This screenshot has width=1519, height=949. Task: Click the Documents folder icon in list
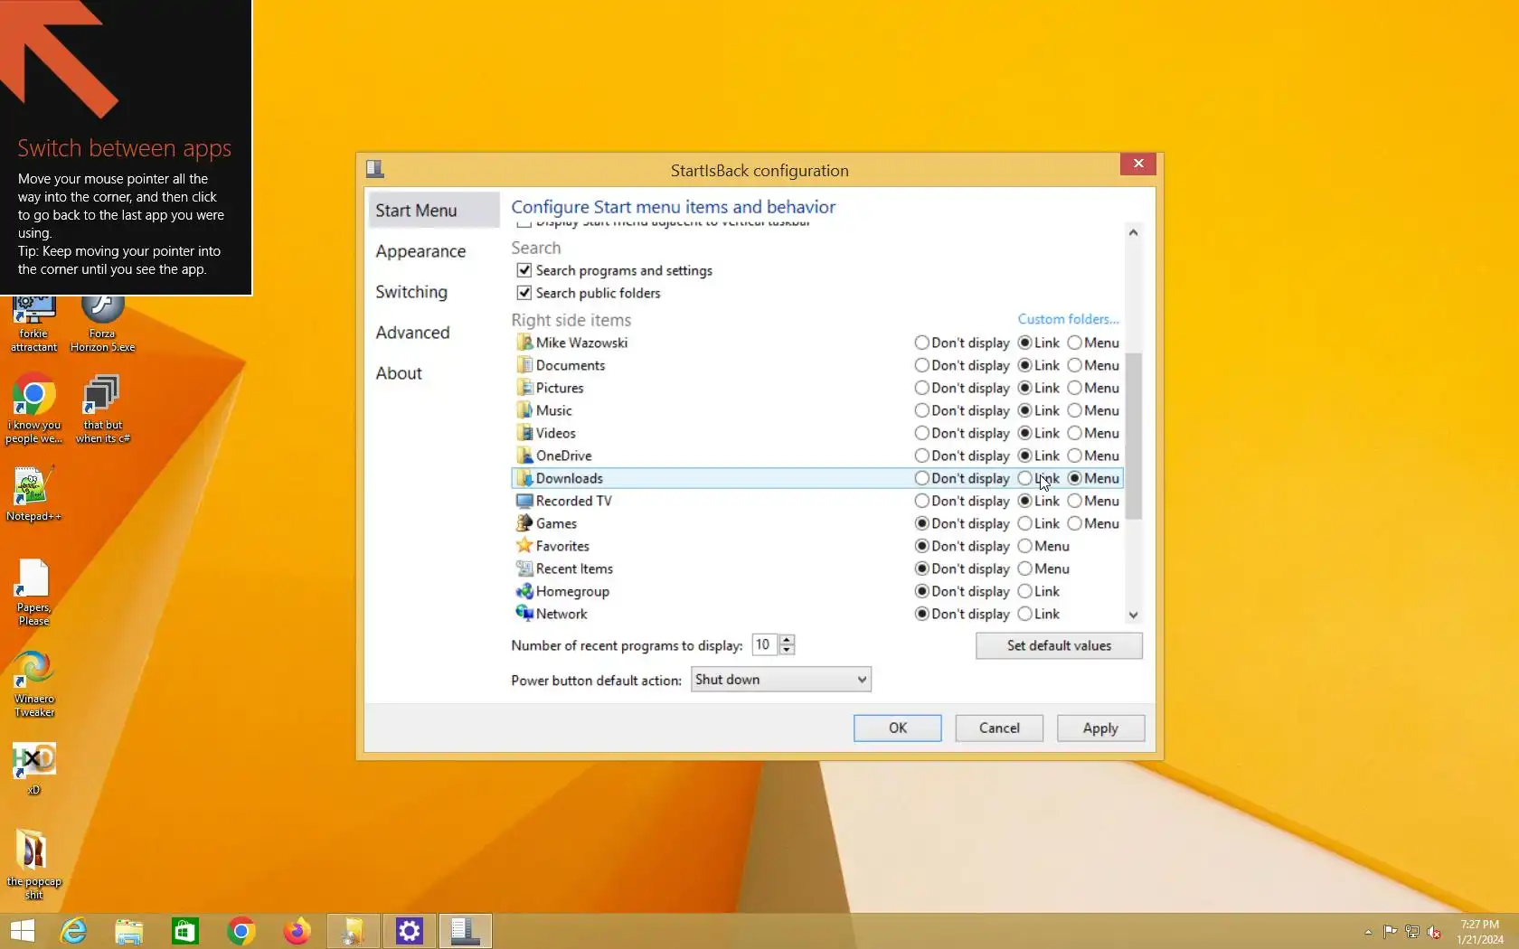(524, 365)
